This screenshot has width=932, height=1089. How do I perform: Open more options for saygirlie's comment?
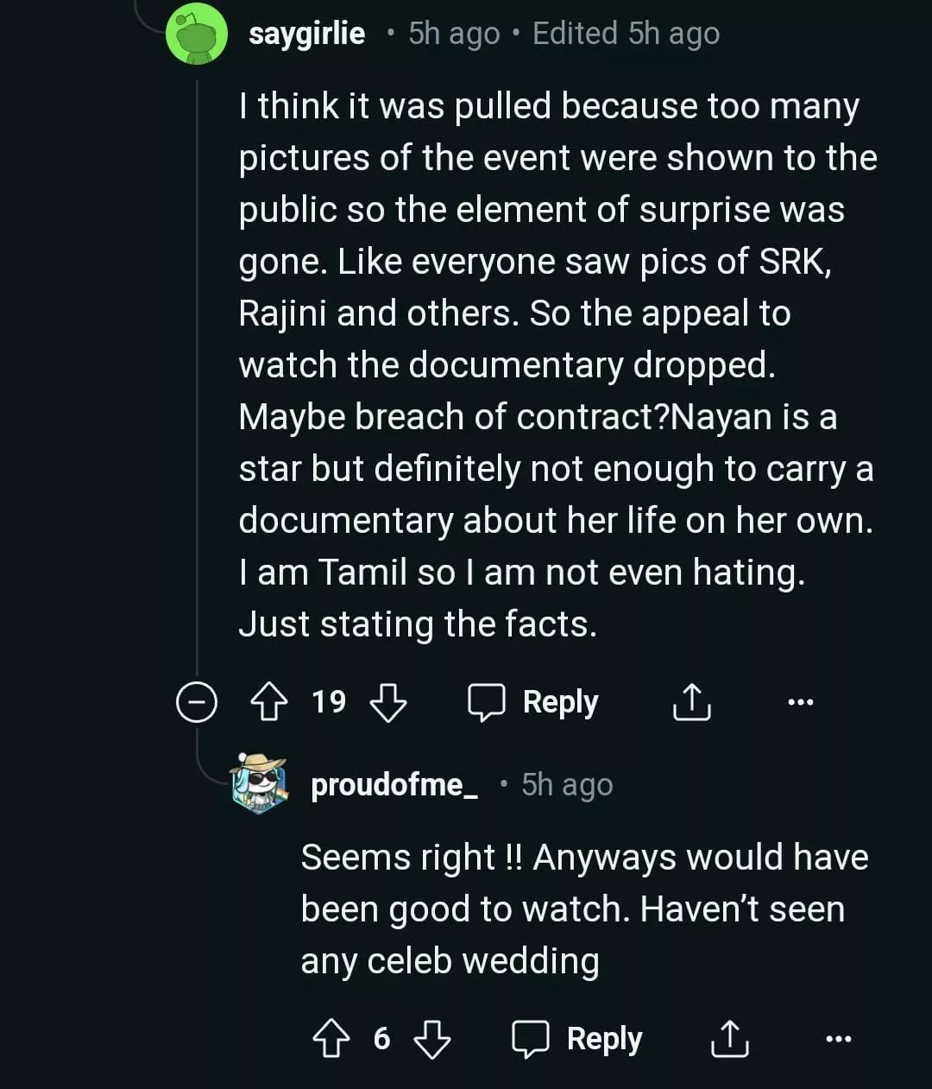pos(801,703)
